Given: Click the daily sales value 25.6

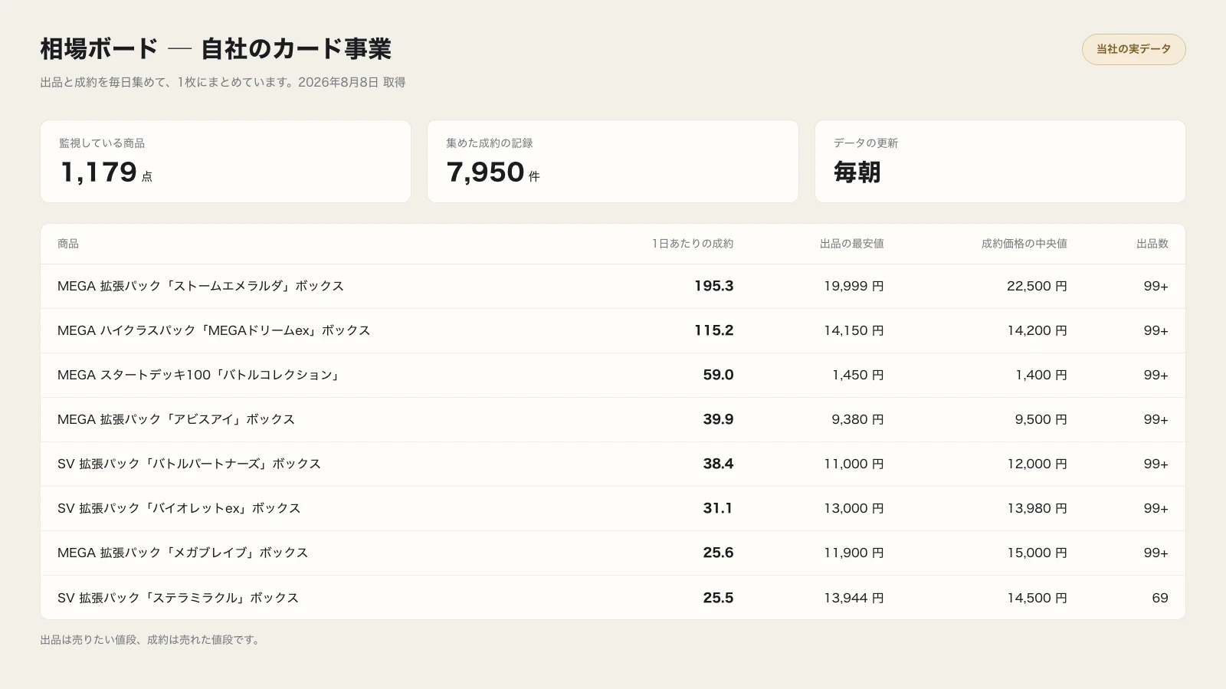Looking at the screenshot, I should click(718, 553).
